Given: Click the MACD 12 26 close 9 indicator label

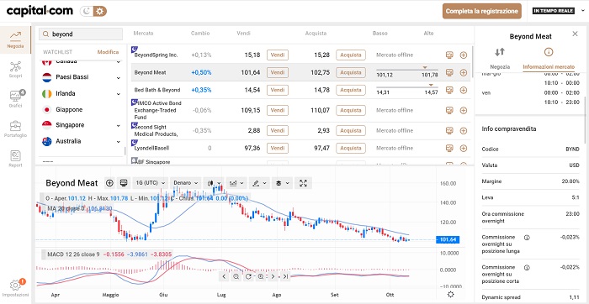Looking at the screenshot, I should (73, 254).
